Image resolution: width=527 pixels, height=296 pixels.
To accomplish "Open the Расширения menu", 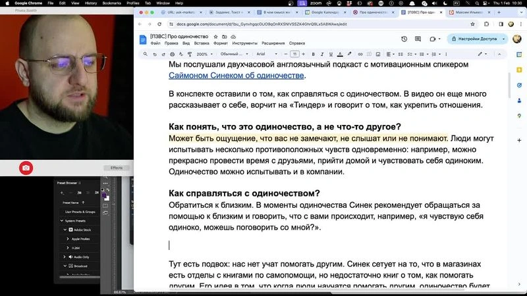I will tap(273, 43).
